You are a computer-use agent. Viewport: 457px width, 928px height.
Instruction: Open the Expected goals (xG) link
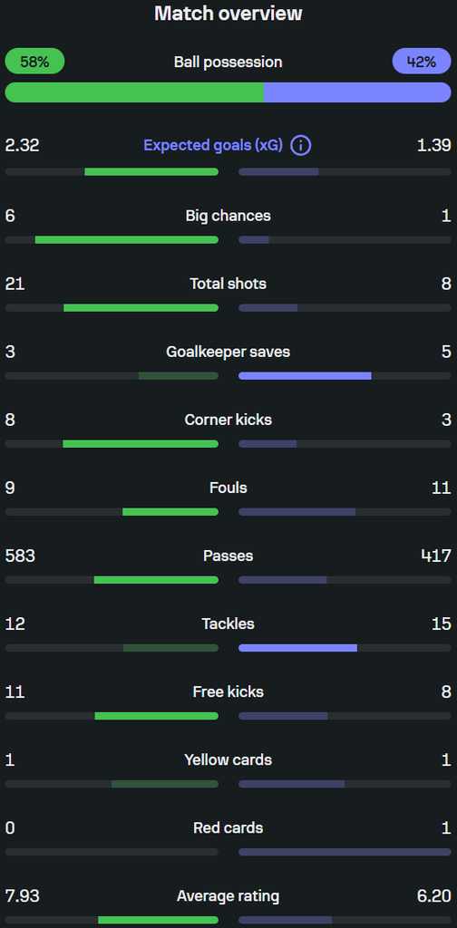click(213, 145)
